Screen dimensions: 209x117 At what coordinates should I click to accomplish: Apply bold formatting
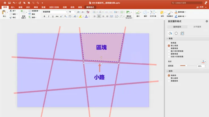44,16
